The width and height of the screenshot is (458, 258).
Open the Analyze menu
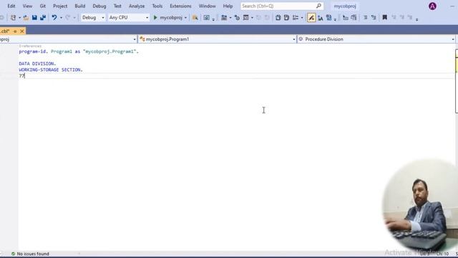137,6
